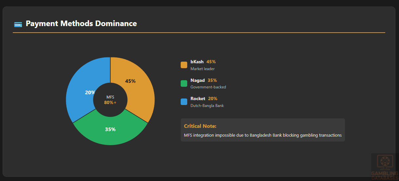This screenshot has width=399, height=181.
Task: Click the Rocket legend name
Action: [x=198, y=98]
